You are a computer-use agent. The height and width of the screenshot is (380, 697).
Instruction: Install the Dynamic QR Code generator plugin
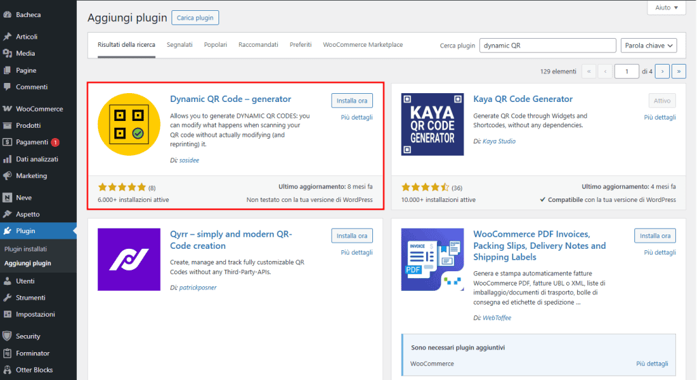coord(352,101)
